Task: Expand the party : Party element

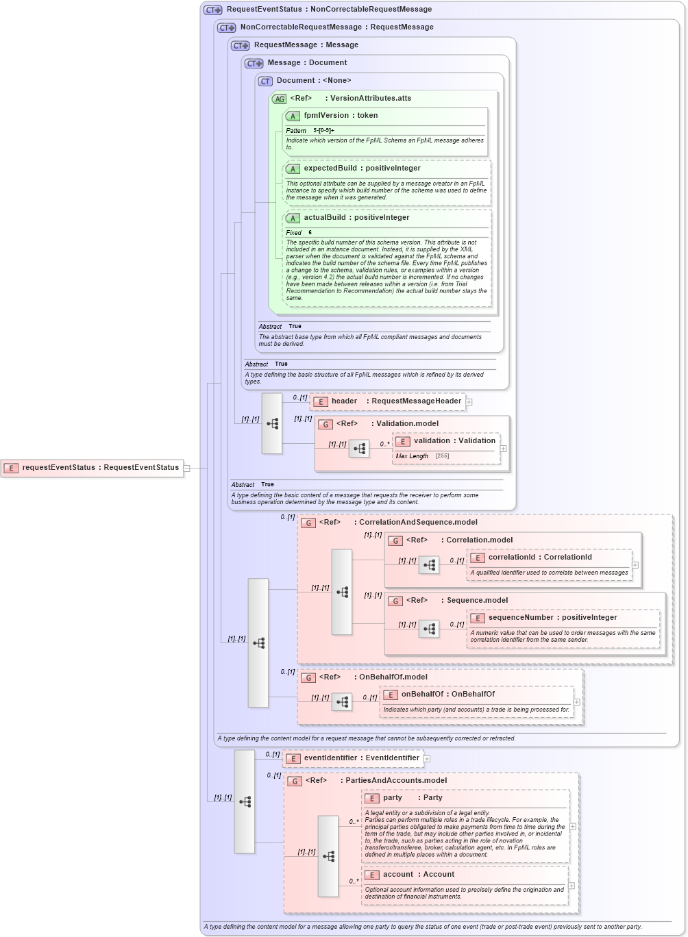Action: click(573, 827)
